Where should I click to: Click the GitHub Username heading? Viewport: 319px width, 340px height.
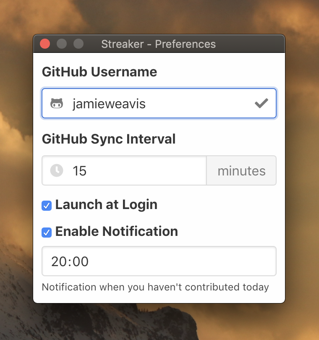(99, 72)
